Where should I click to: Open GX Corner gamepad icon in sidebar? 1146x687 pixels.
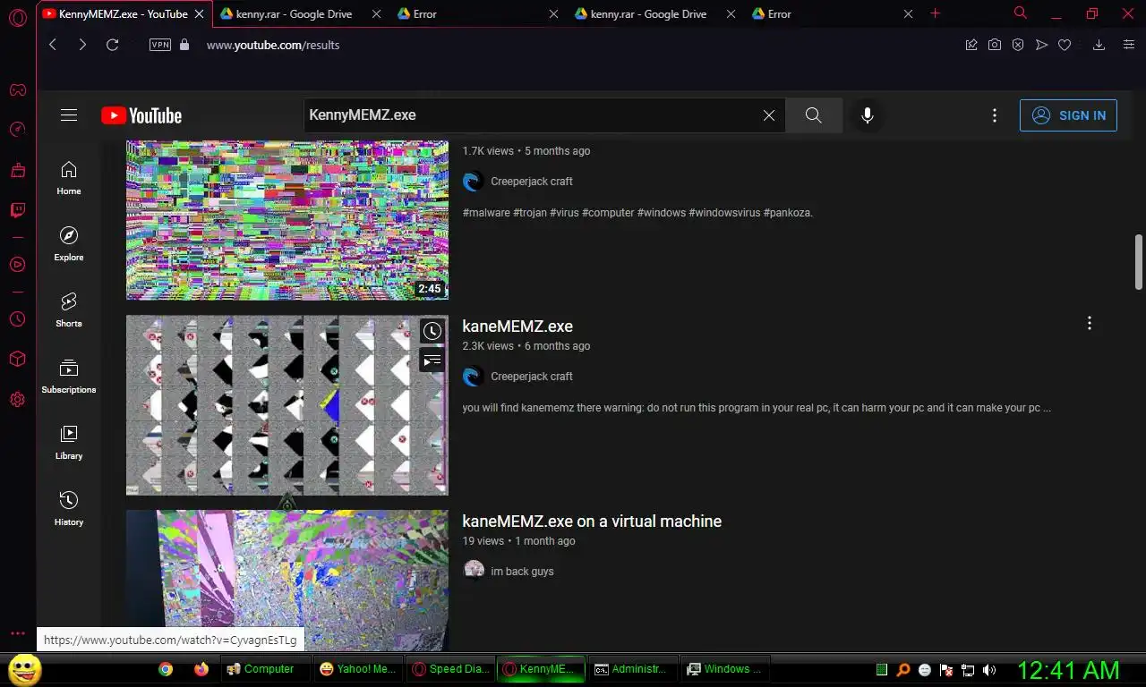(17, 89)
